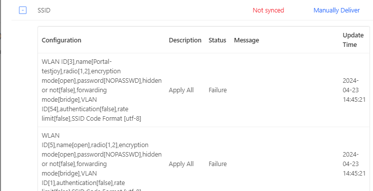
Task: Collapse the SSID section with minus icon
Action: pyautogui.click(x=22, y=10)
